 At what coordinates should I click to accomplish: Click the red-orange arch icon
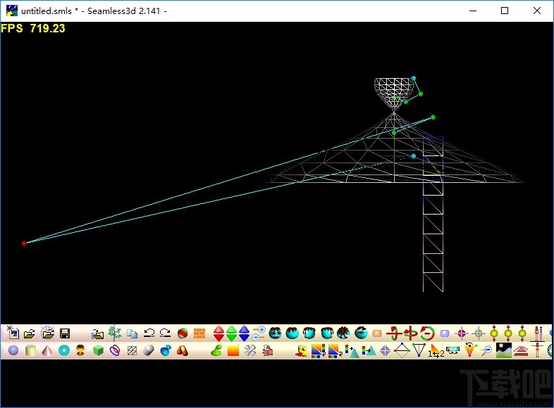click(183, 351)
